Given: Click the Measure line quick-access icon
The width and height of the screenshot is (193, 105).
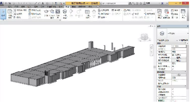Looking at the screenshot, I should coord(36,3).
